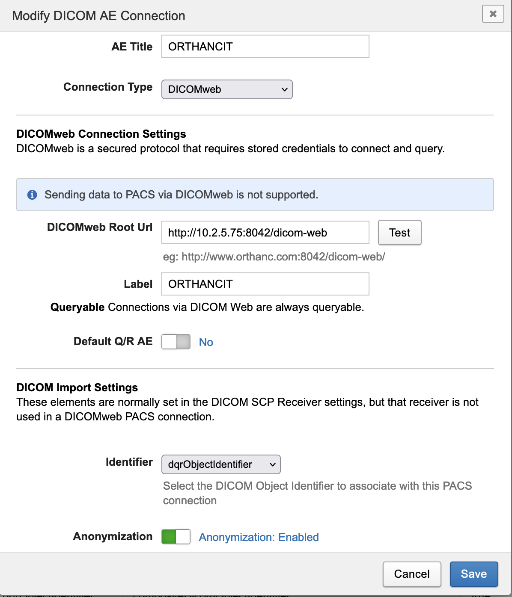Click the AE Title text field
512x597 pixels.
[x=265, y=47]
